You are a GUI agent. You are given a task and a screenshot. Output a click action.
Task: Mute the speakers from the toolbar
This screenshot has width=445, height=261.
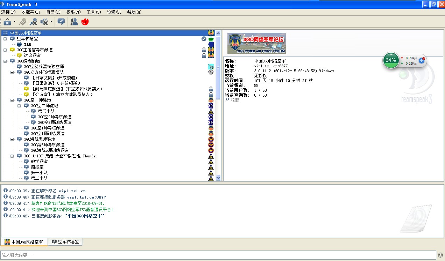pos(44,22)
